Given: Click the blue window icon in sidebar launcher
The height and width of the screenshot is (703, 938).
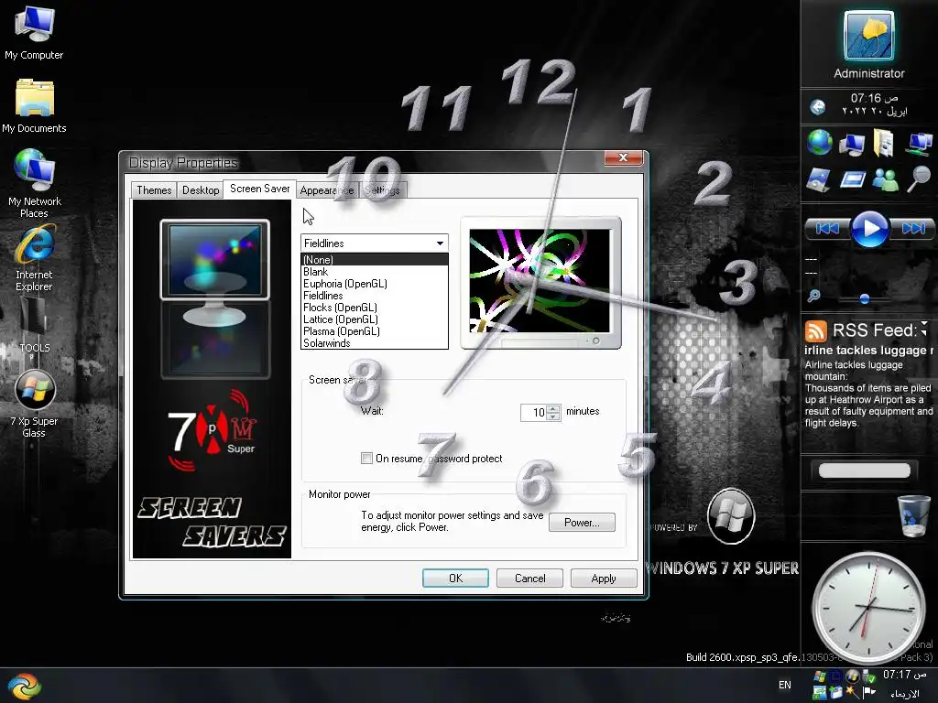Looking at the screenshot, I should point(853,179).
